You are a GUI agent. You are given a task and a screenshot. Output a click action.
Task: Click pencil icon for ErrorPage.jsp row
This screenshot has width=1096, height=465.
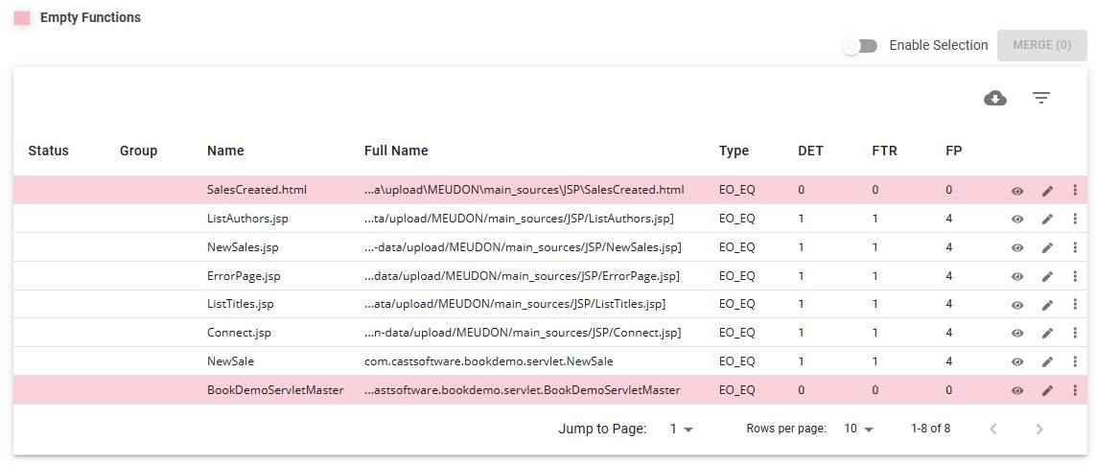[1047, 276]
